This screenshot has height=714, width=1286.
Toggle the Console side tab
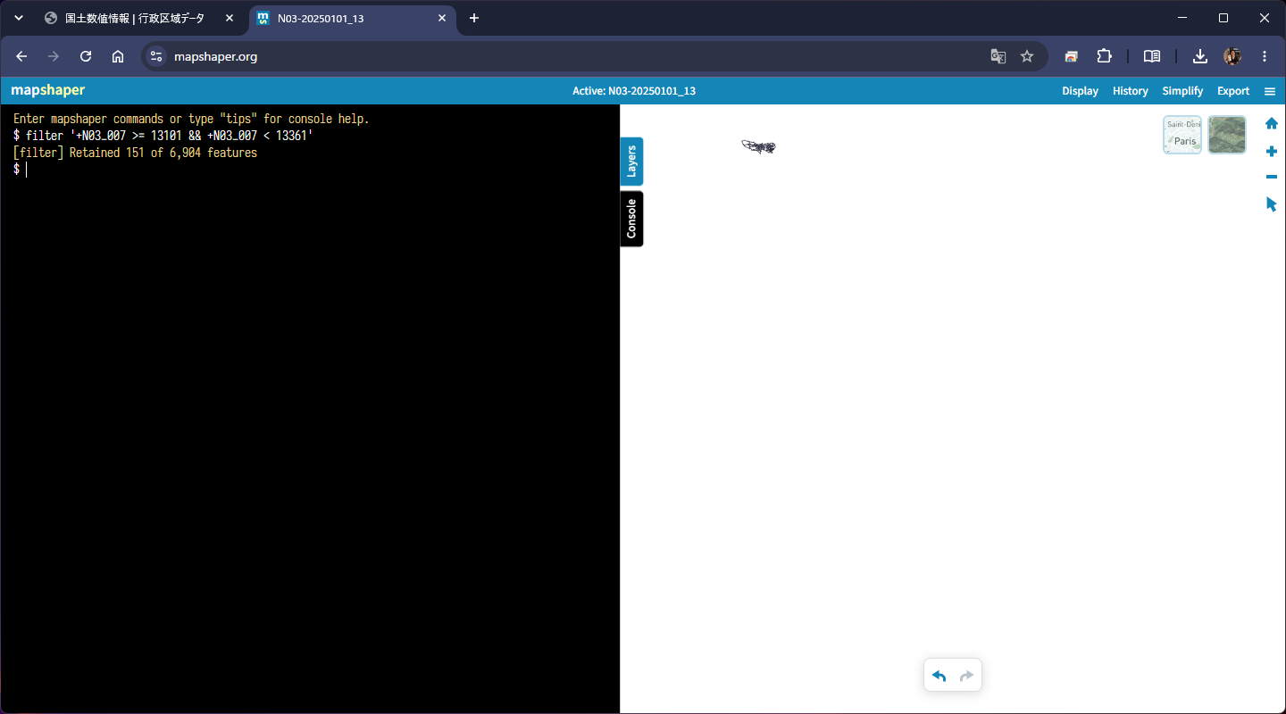pos(631,219)
